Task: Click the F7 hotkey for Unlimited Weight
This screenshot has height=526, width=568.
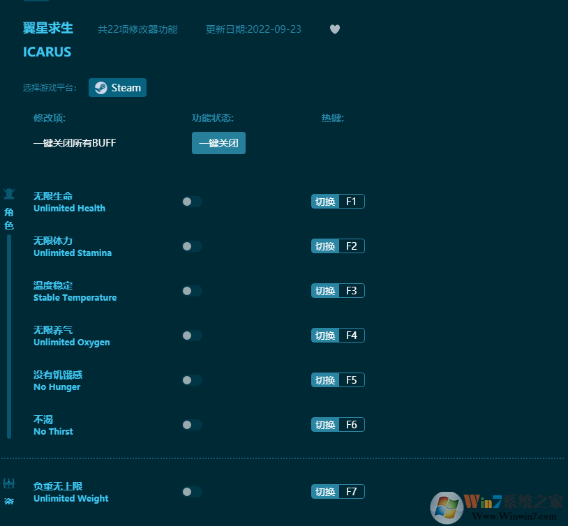Action: [352, 491]
